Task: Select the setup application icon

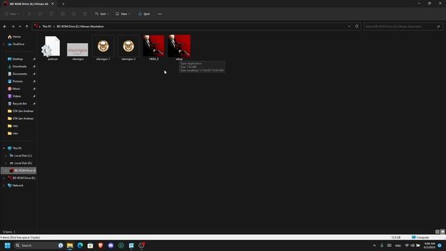Action: point(179,46)
